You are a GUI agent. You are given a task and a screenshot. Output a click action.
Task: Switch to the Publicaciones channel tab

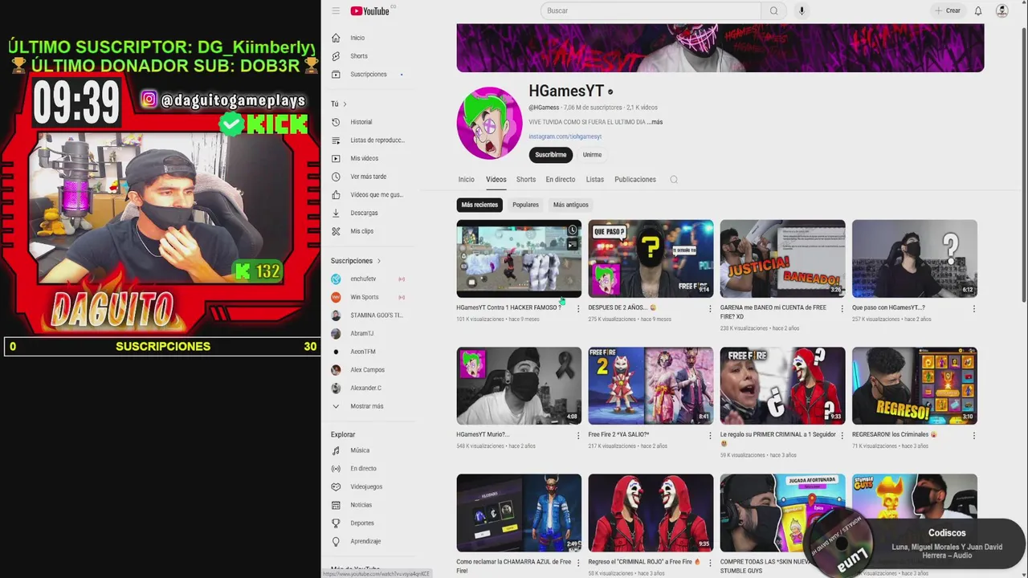coord(635,180)
